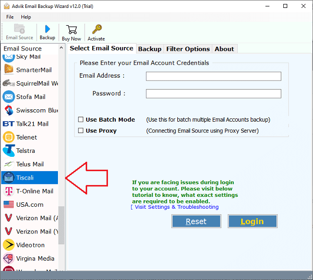Screen dimensions: 313x280
Task: Click the Advik app icon in title bar
Action: [6, 6]
